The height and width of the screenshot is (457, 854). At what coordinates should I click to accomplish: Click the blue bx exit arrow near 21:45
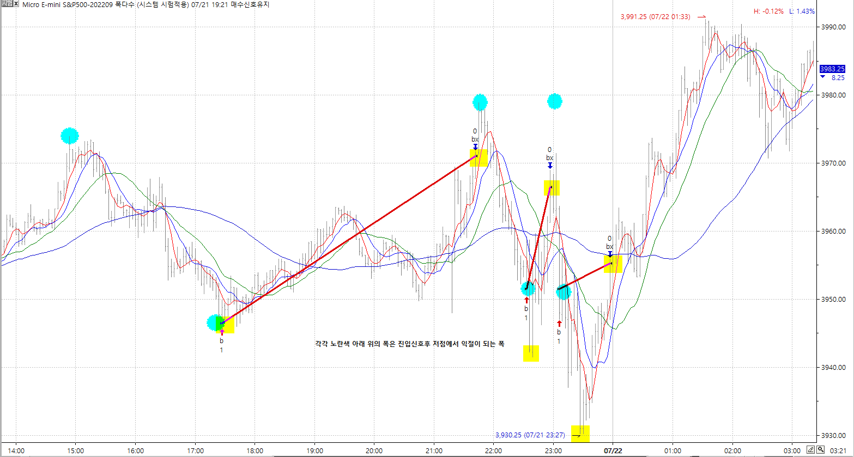(x=475, y=147)
